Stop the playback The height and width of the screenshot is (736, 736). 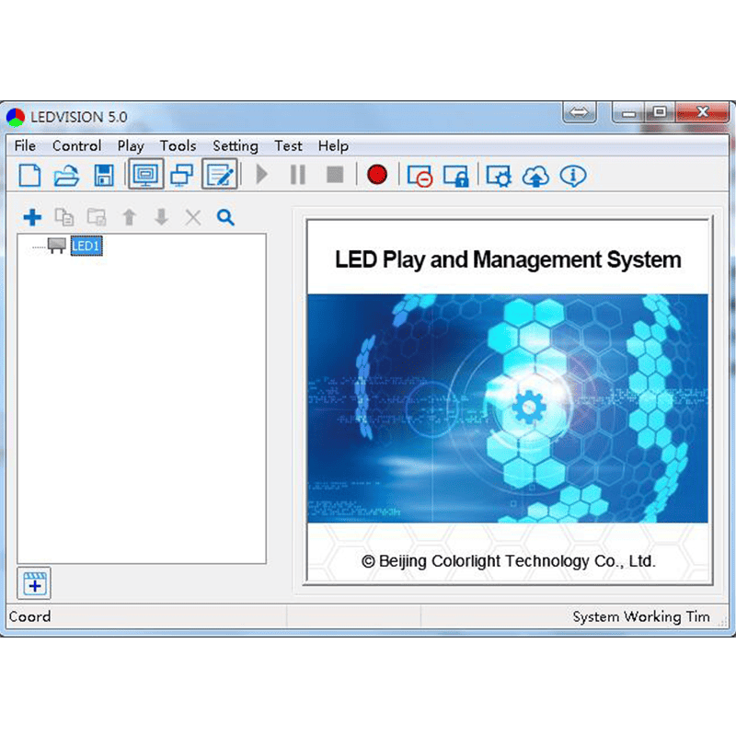pyautogui.click(x=335, y=175)
